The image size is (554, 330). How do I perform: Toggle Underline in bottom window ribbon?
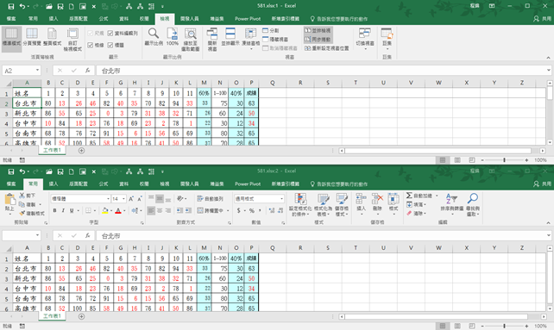72,211
